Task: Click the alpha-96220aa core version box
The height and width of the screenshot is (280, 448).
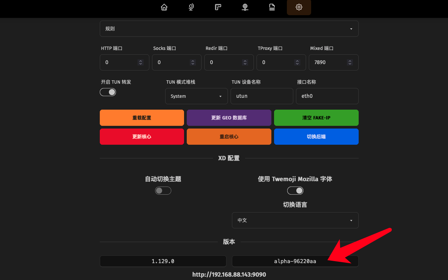Action: click(x=295, y=261)
